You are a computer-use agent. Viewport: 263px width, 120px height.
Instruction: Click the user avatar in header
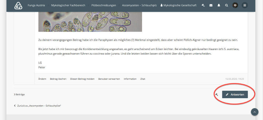(235, 5)
